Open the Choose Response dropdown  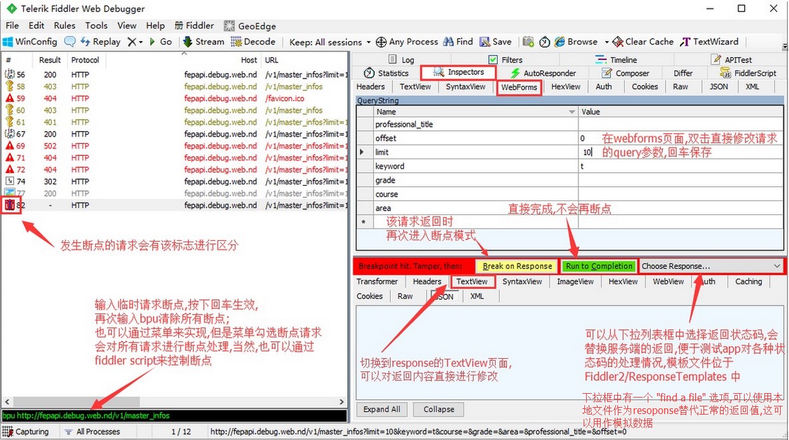[x=711, y=266]
